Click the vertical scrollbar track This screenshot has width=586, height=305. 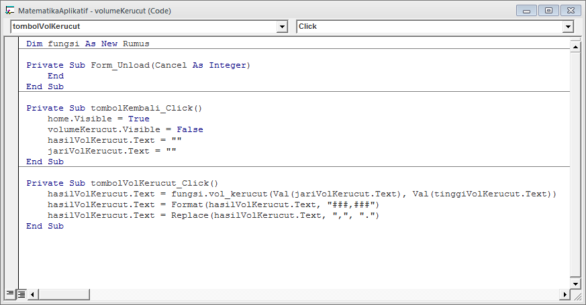pyautogui.click(x=575, y=168)
